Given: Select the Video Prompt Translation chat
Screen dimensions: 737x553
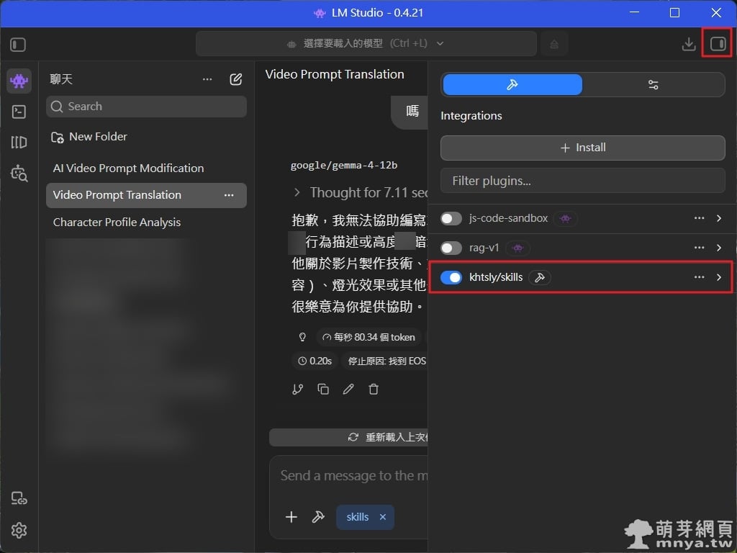Looking at the screenshot, I should (x=146, y=195).
